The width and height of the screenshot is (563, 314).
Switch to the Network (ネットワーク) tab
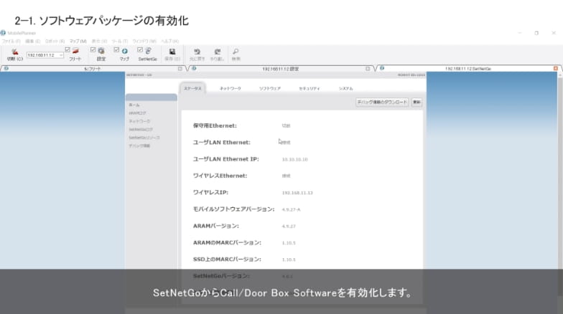(230, 88)
